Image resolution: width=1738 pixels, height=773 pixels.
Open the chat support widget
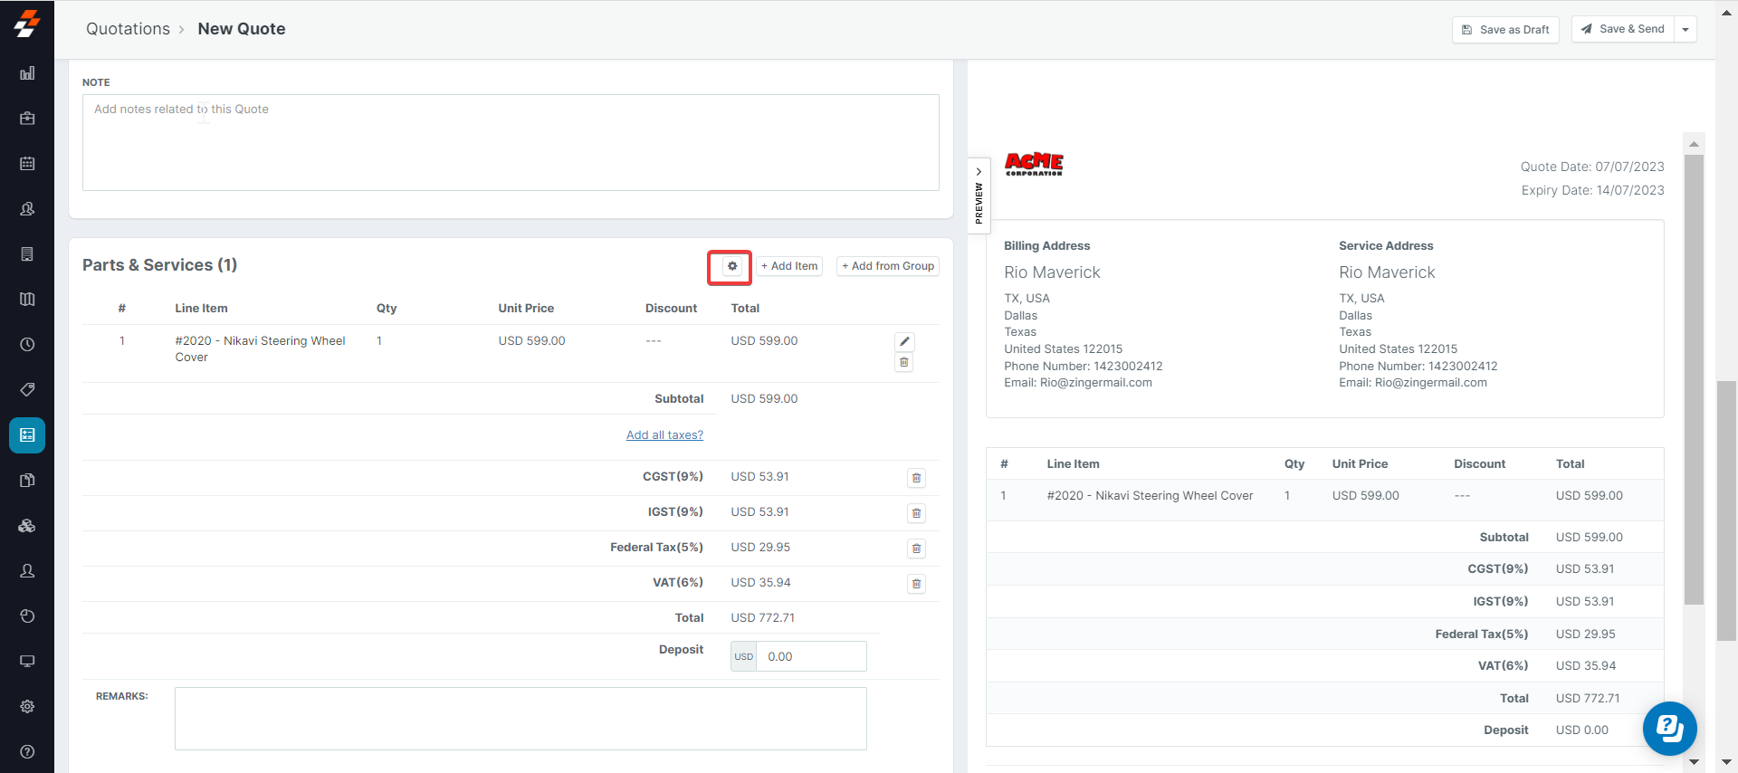pos(1669,728)
